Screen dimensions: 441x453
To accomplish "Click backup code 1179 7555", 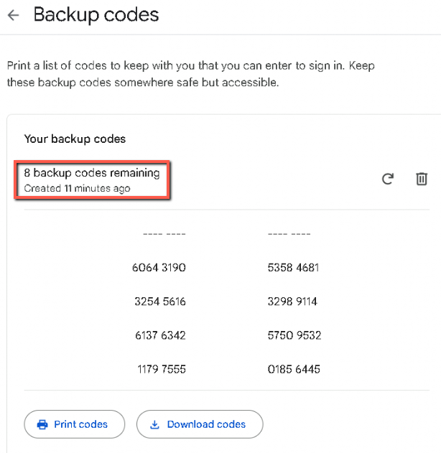I will click(161, 369).
